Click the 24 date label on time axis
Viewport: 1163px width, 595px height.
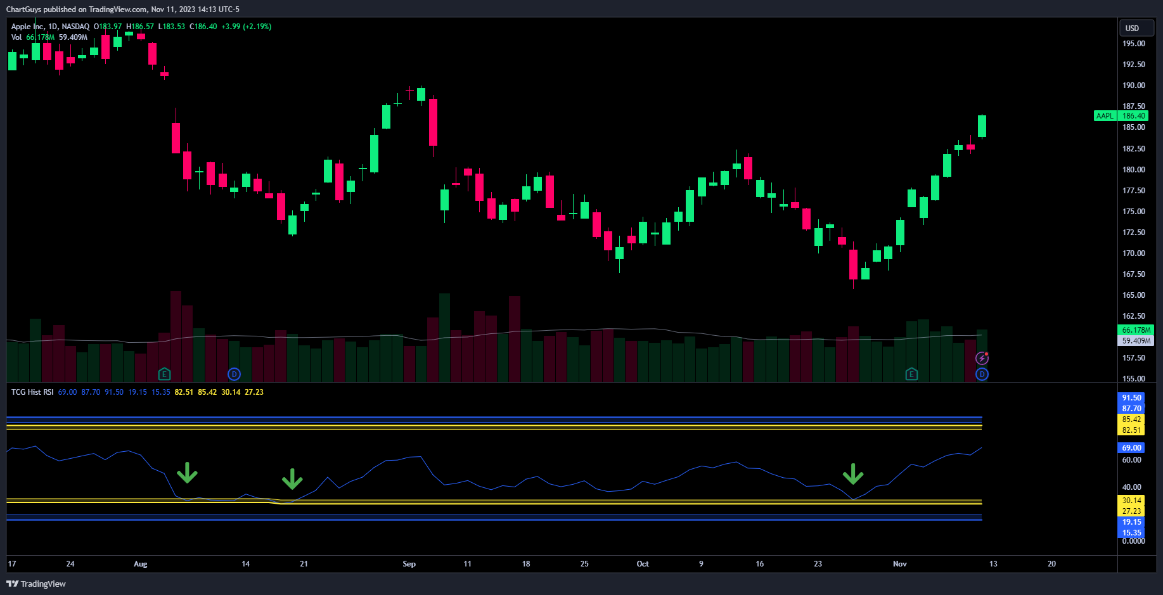tap(70, 564)
